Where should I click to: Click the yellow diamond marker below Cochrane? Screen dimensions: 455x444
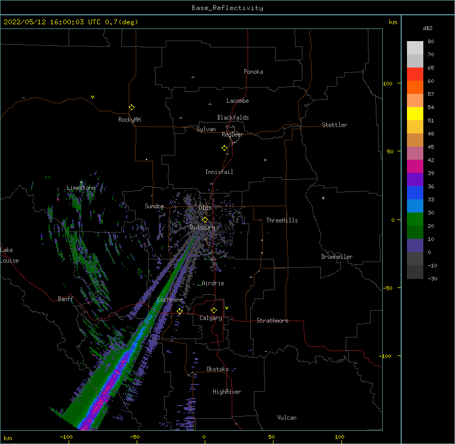click(x=179, y=311)
